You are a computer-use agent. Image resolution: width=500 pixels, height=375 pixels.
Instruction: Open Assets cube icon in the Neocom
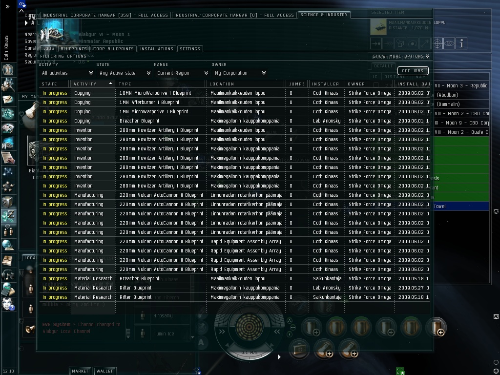pyautogui.click(x=8, y=202)
